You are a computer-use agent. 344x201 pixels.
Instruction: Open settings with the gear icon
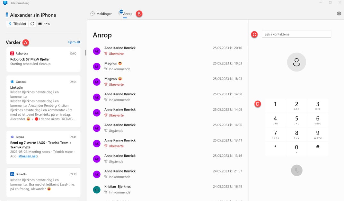(339, 13)
